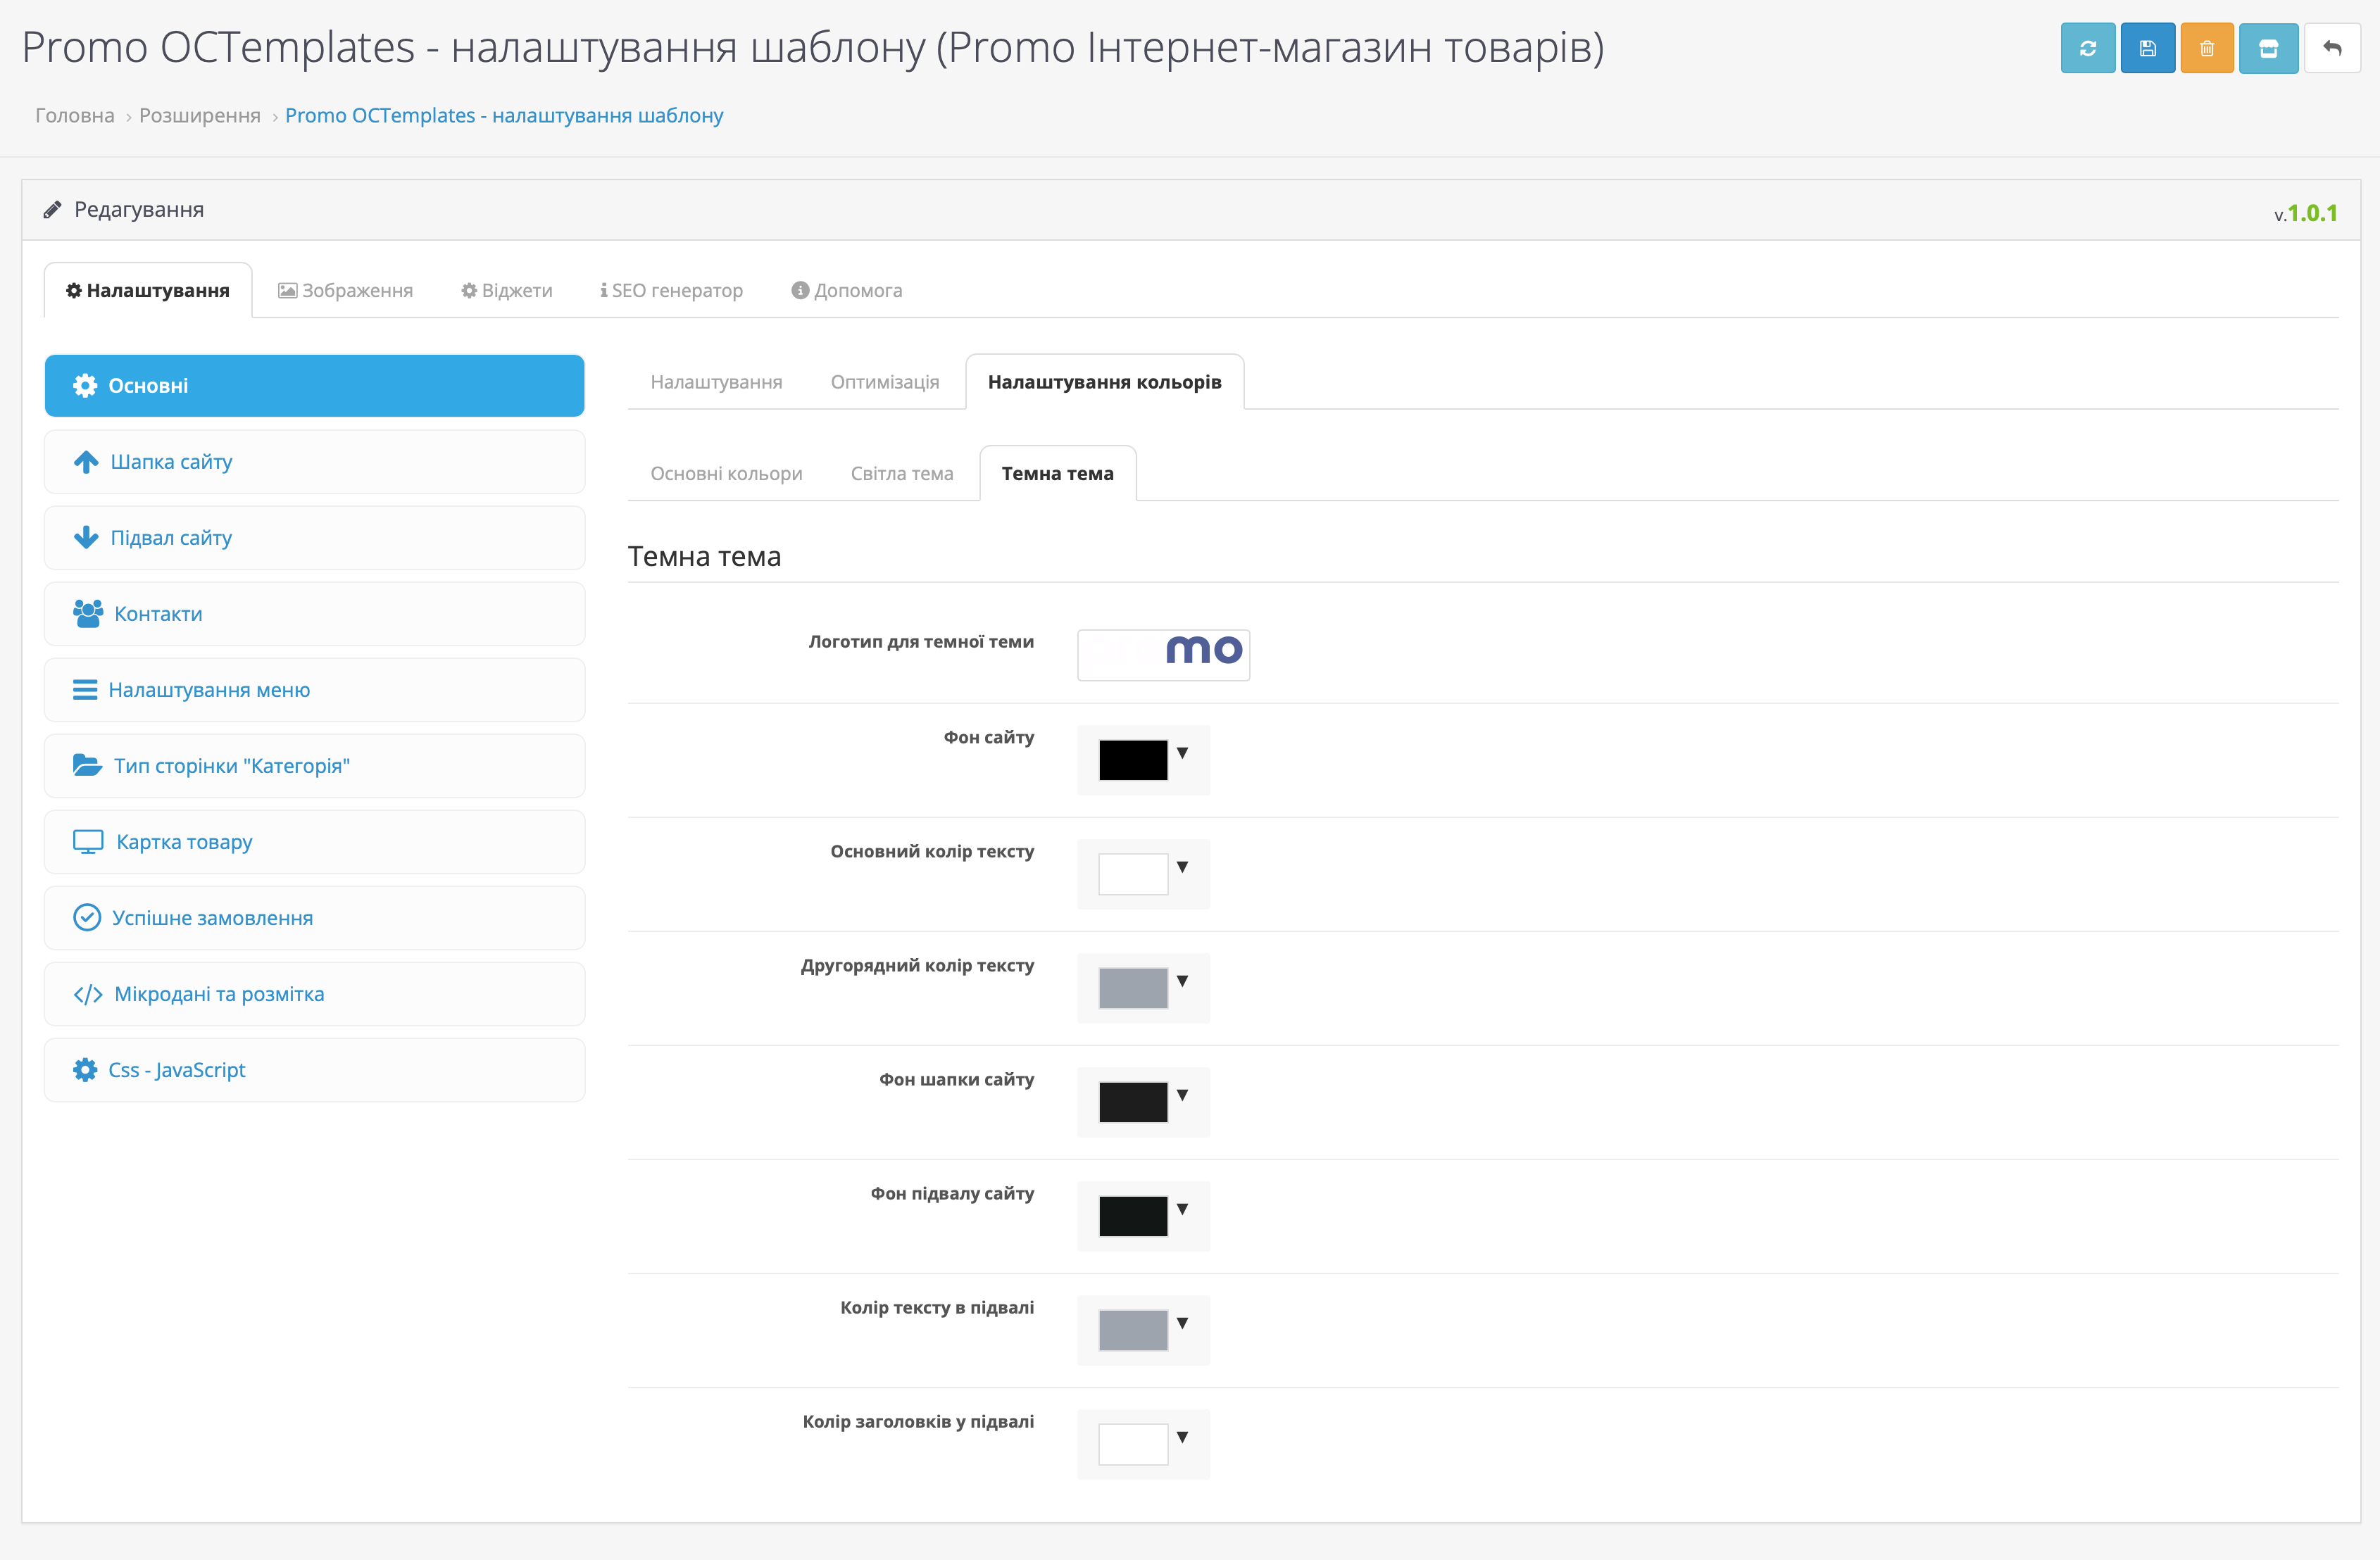
Task: Switch to the Віджети tab
Action: pos(506,291)
